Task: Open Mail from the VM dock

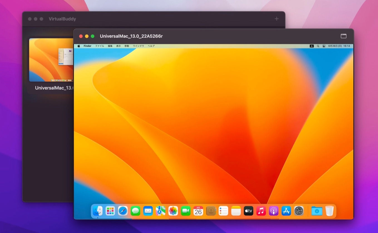Action: pos(148,211)
